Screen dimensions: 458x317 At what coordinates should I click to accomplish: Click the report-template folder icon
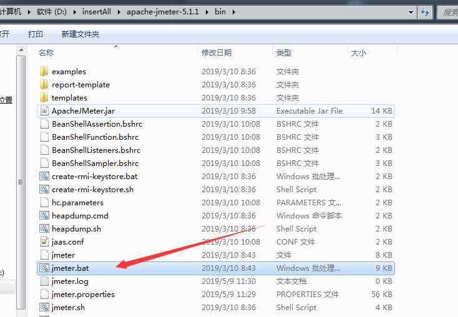(44, 84)
